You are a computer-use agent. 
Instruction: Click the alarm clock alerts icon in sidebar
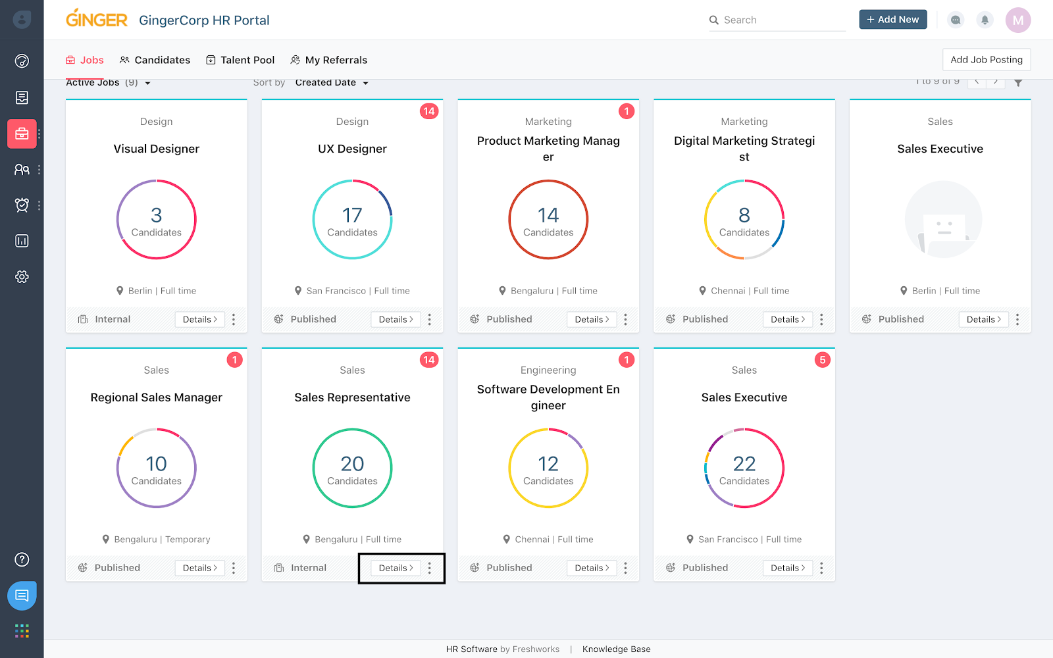22,205
